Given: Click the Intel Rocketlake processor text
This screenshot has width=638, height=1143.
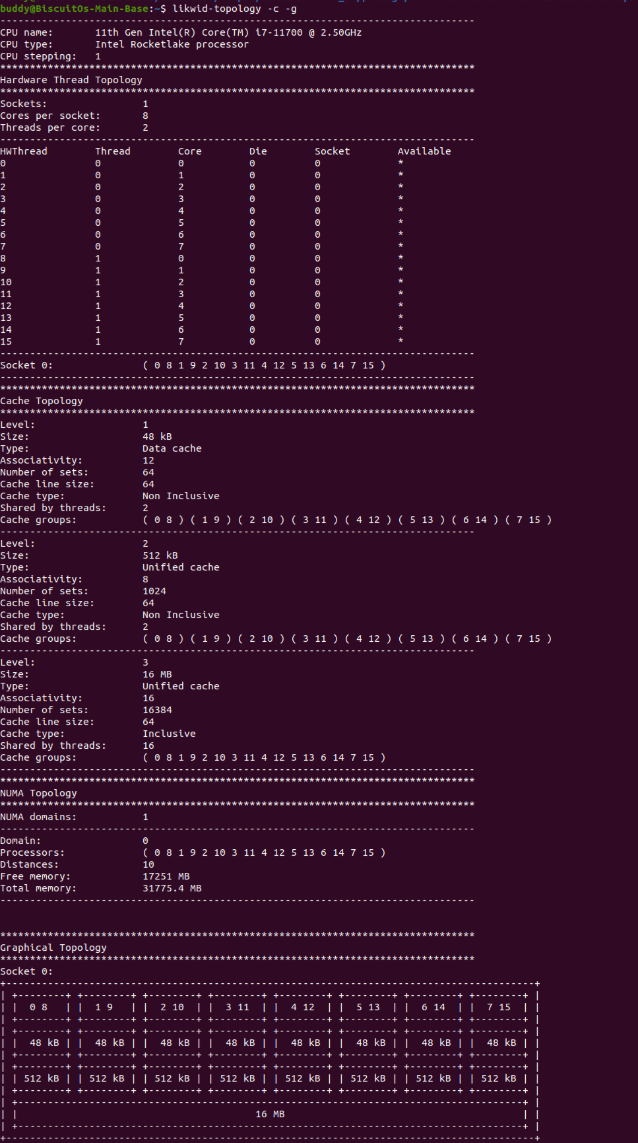Looking at the screenshot, I should (172, 44).
